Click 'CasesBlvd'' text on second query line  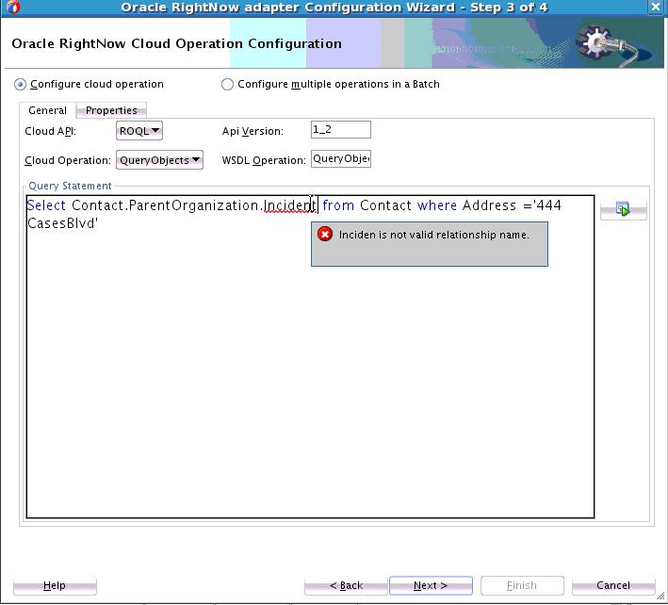point(62,223)
